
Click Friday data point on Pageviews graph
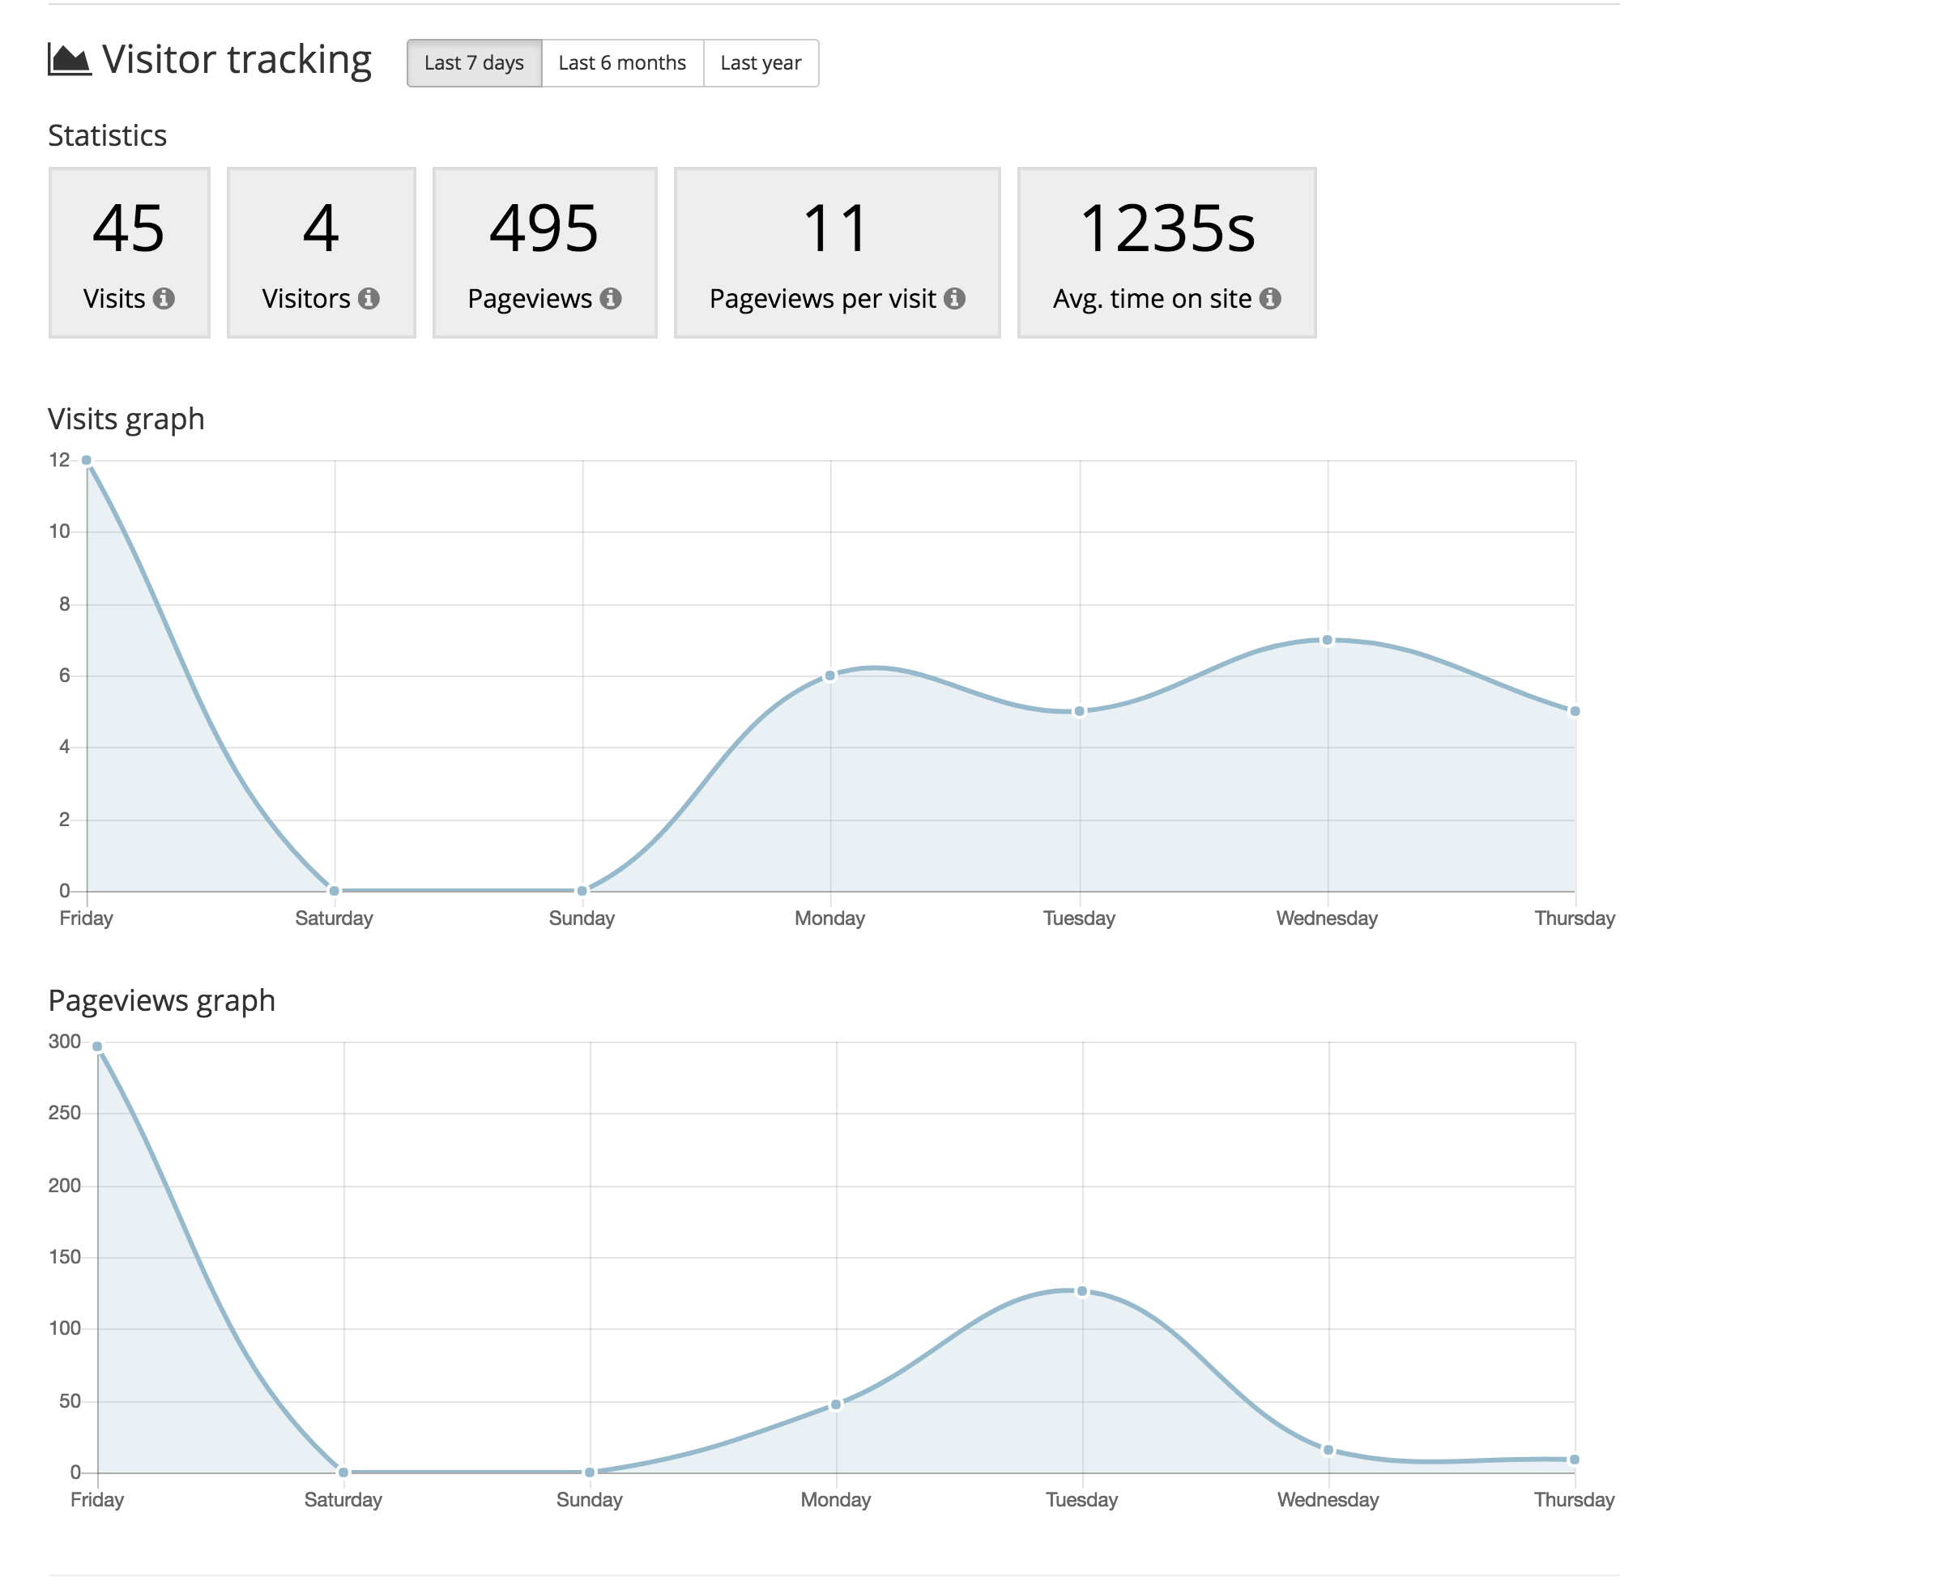97,1046
